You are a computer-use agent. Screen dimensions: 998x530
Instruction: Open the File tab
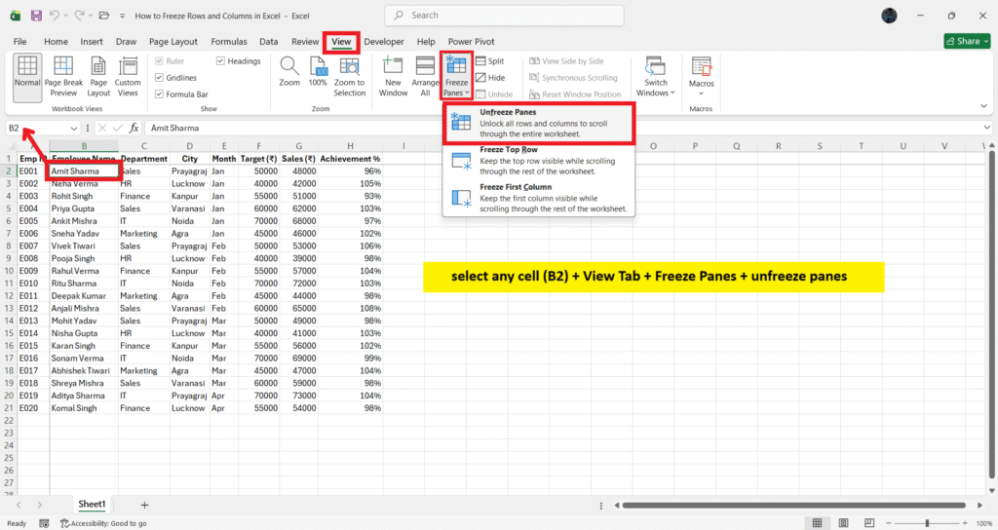click(19, 41)
